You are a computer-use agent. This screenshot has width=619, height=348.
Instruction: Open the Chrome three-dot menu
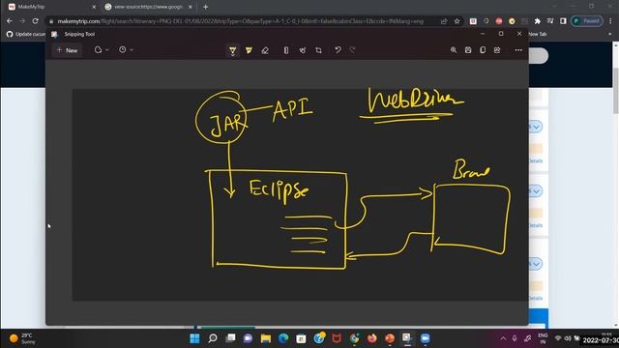(610, 21)
